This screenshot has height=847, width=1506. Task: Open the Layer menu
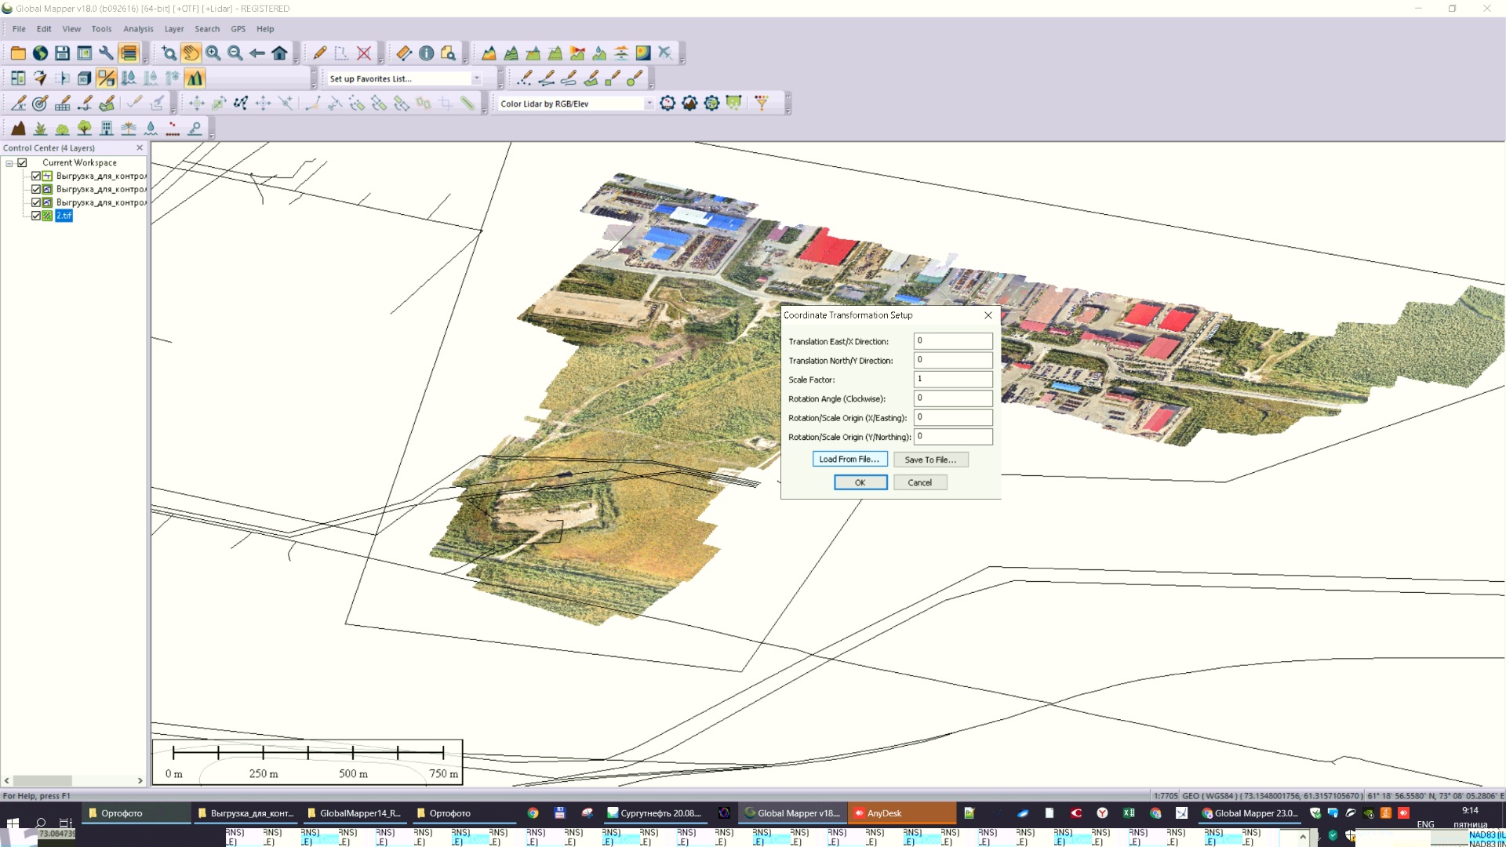coord(174,29)
